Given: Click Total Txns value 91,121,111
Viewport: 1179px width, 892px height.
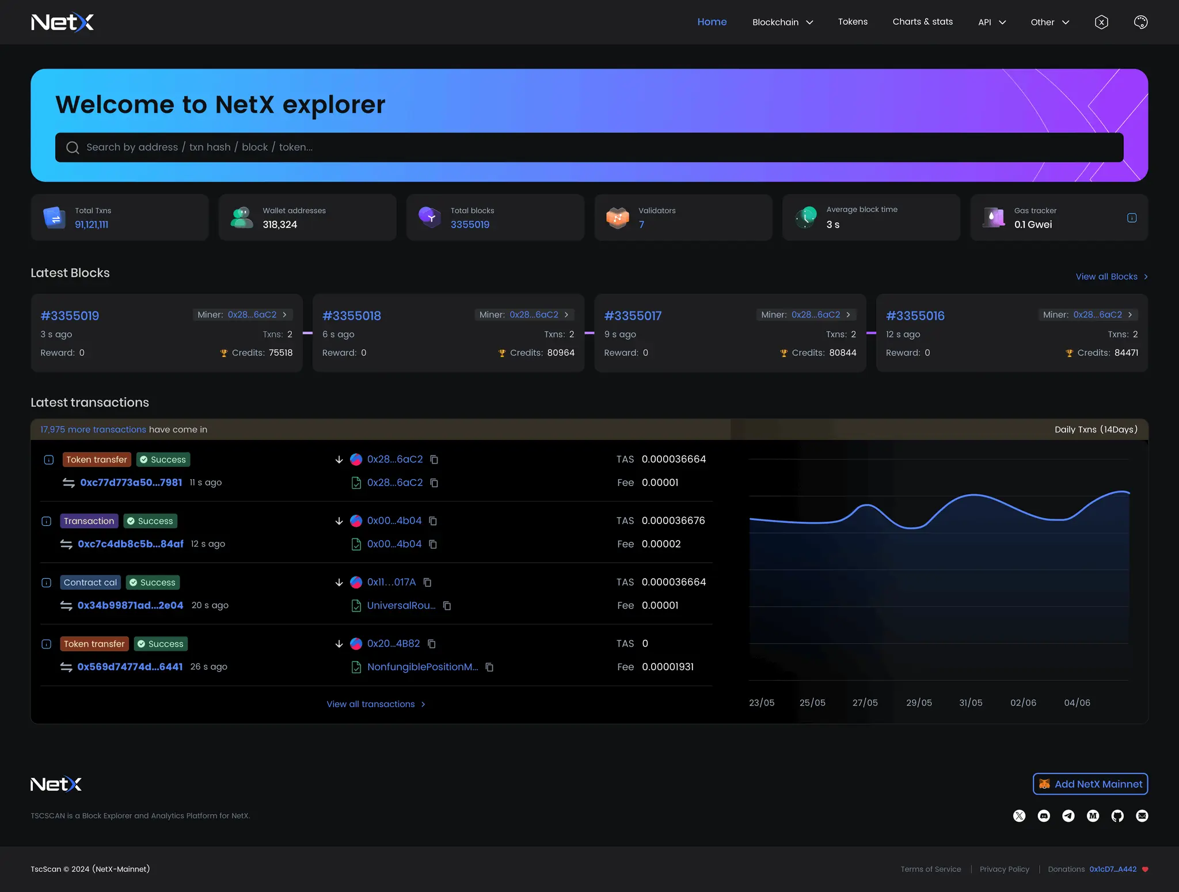Looking at the screenshot, I should pos(92,225).
